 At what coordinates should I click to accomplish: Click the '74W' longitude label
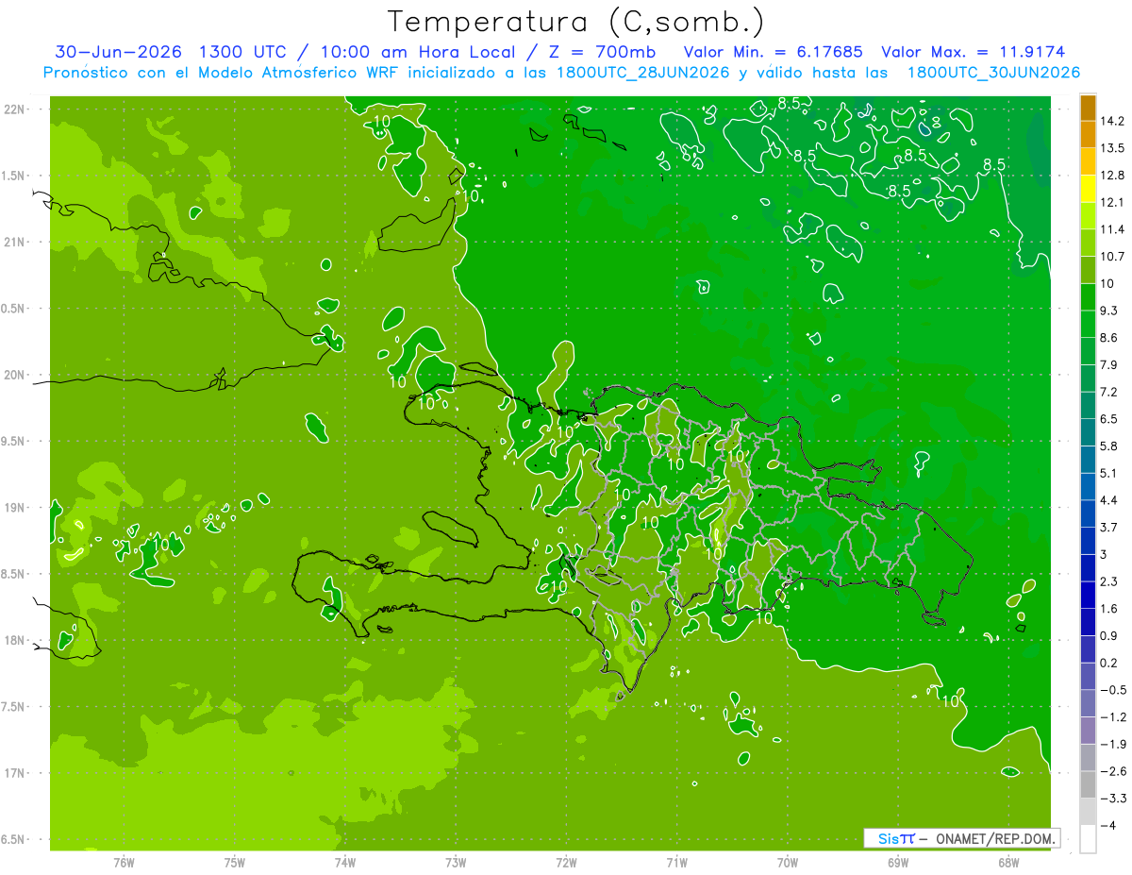coord(344,862)
